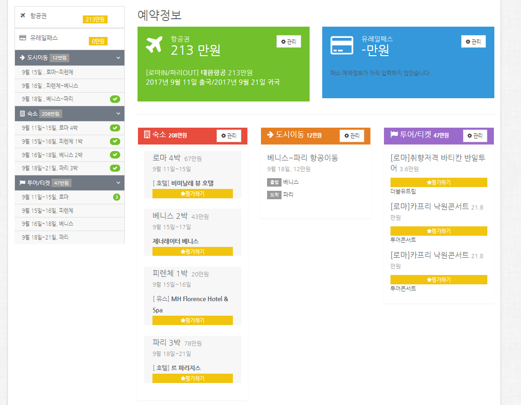Click 관리 button in red 숙소 panel

229,136
